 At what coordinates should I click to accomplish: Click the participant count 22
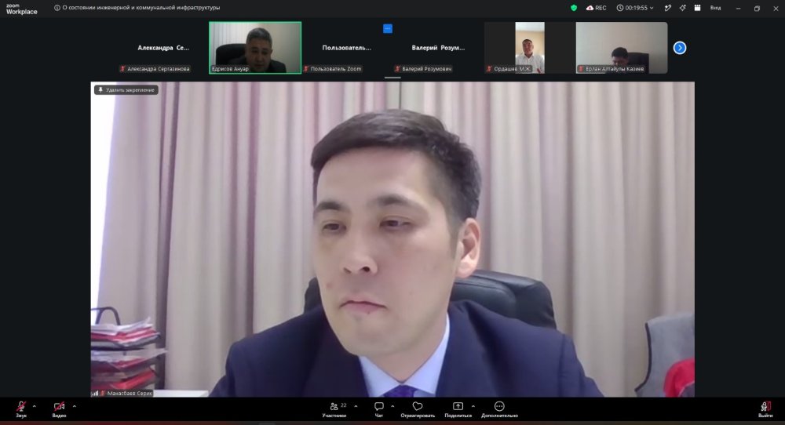coord(344,405)
